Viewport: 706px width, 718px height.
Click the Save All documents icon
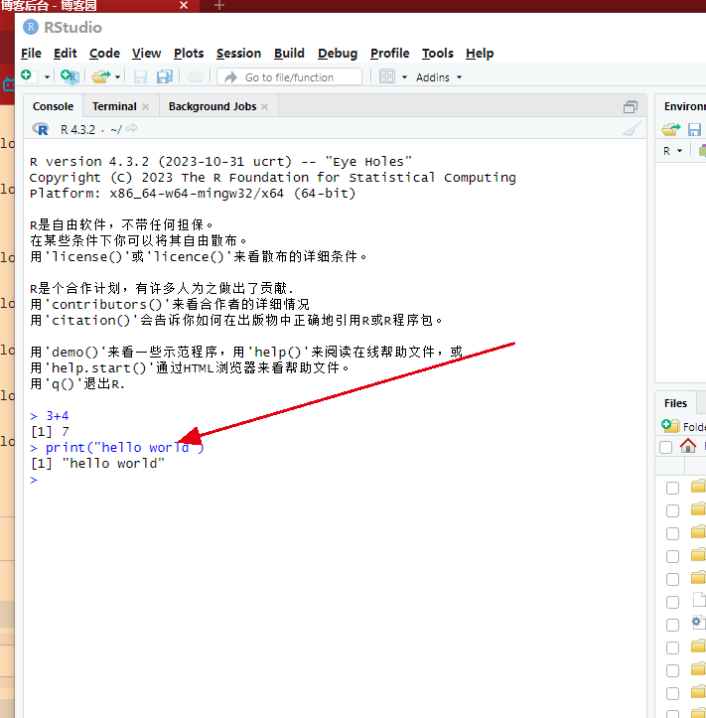165,76
